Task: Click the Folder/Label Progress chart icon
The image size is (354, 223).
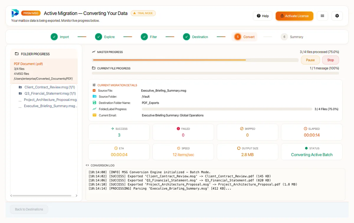Action: tap(94, 109)
